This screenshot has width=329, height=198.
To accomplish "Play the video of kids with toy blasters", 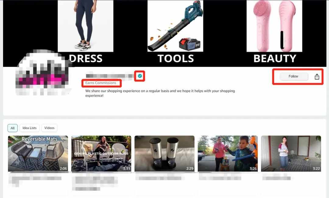I will pos(228,154).
